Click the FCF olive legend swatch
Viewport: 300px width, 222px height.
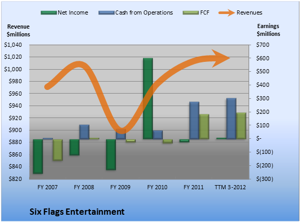191,13
